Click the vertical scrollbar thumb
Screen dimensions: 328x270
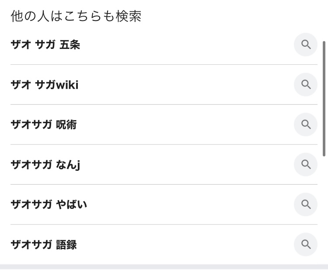tap(324, 98)
